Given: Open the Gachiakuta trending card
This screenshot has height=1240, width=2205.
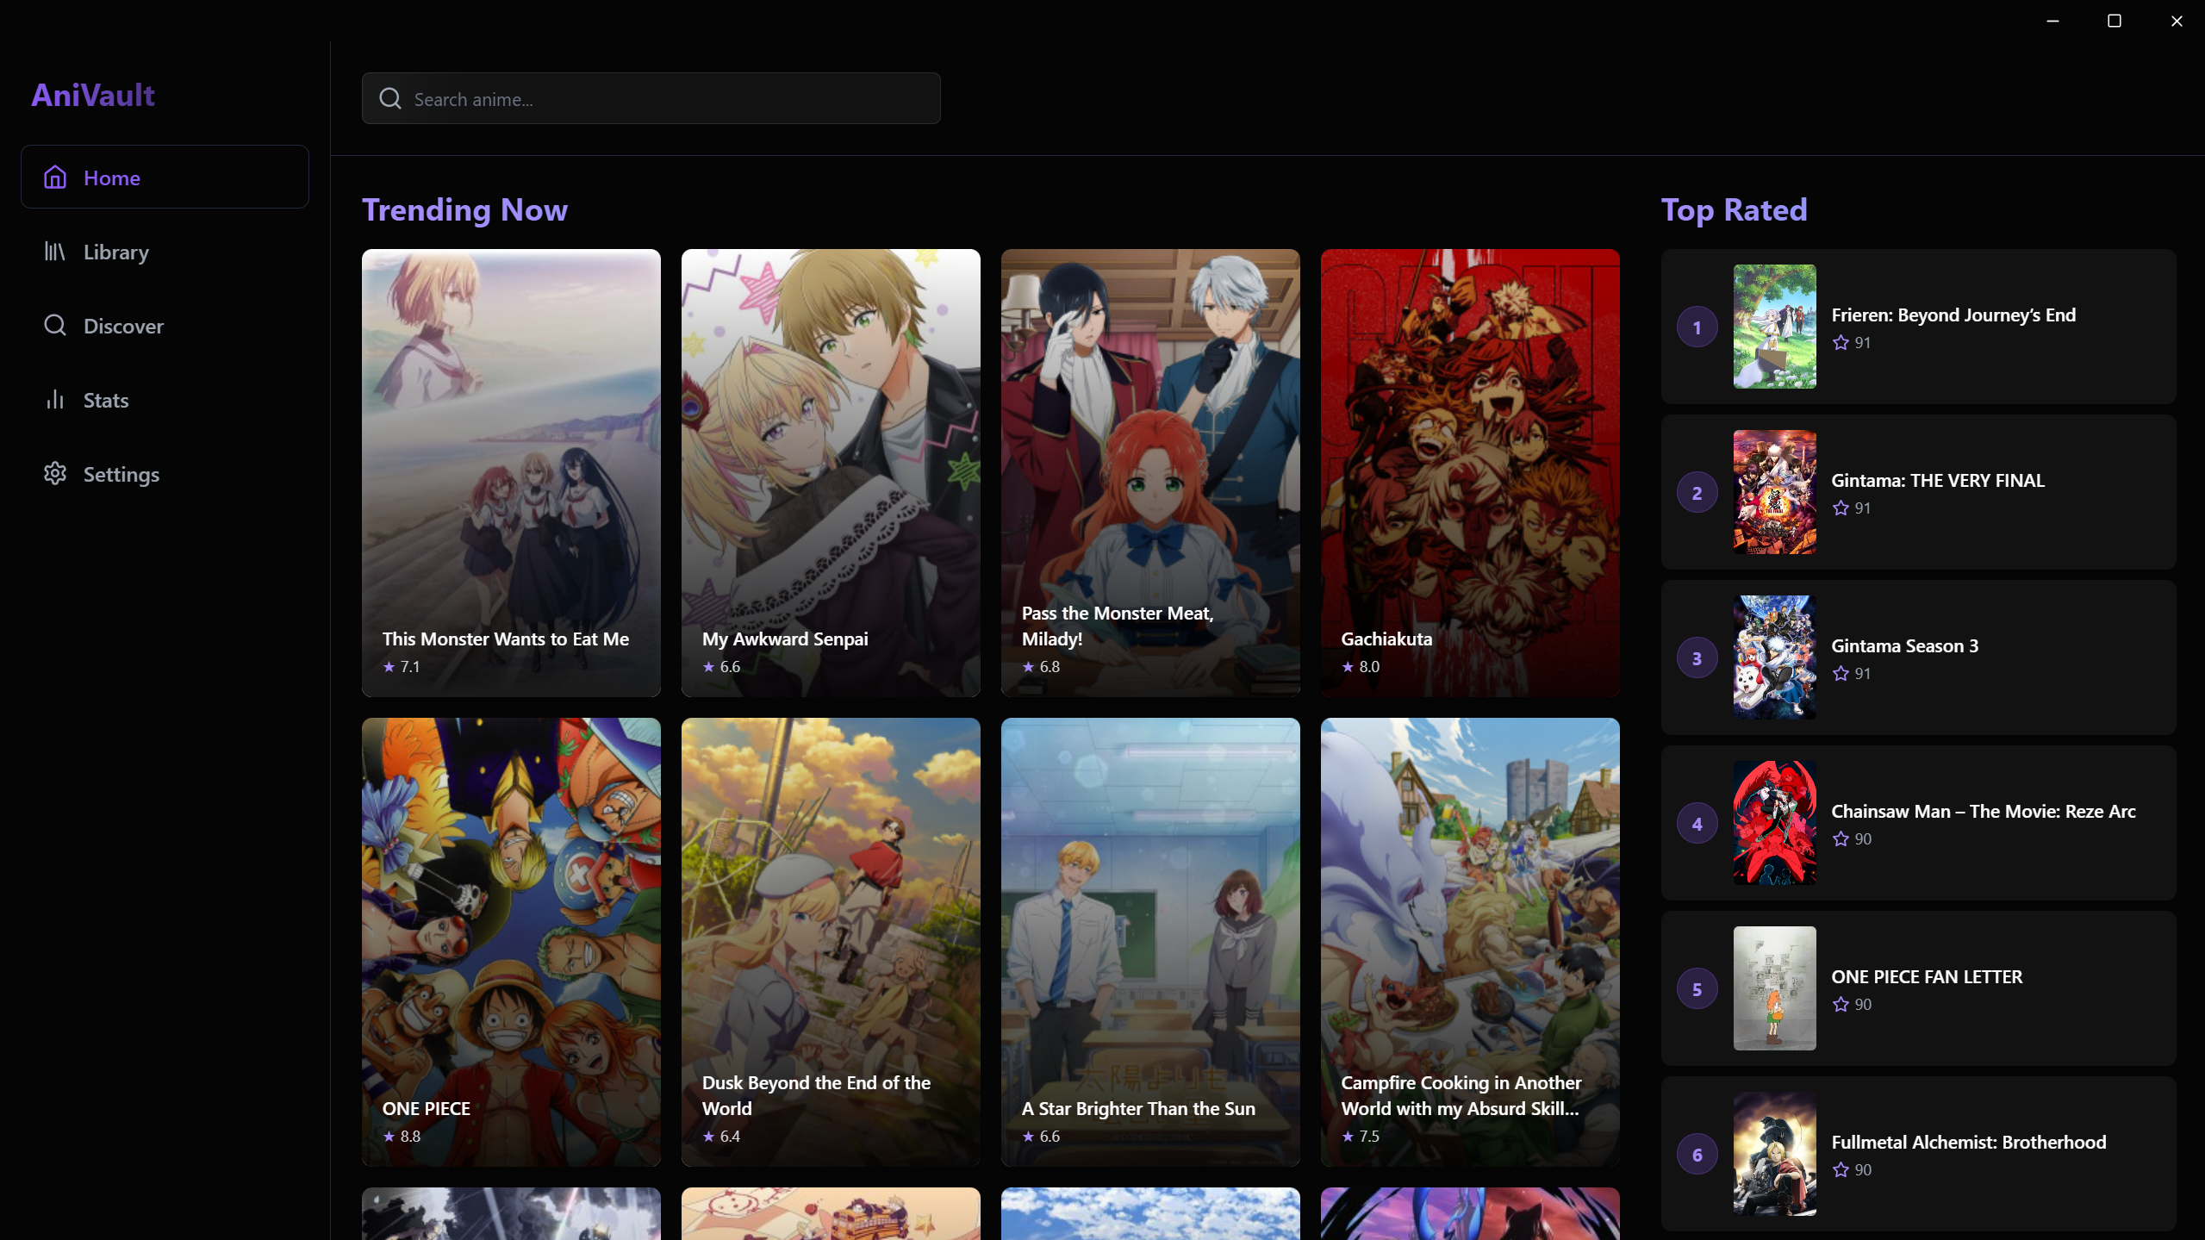Looking at the screenshot, I should [1469, 472].
